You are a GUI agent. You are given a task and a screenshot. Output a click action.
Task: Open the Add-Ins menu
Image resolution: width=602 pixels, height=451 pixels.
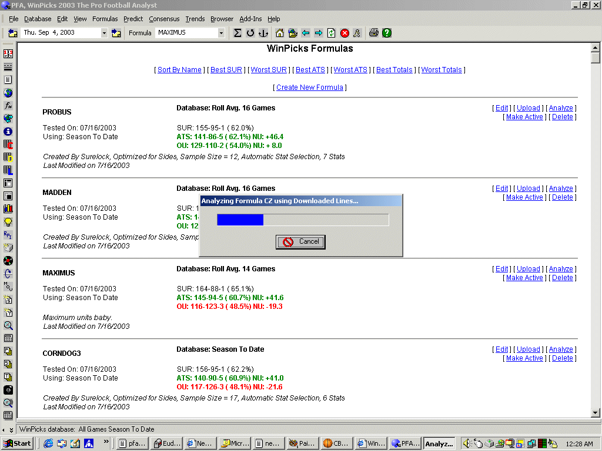250,19
